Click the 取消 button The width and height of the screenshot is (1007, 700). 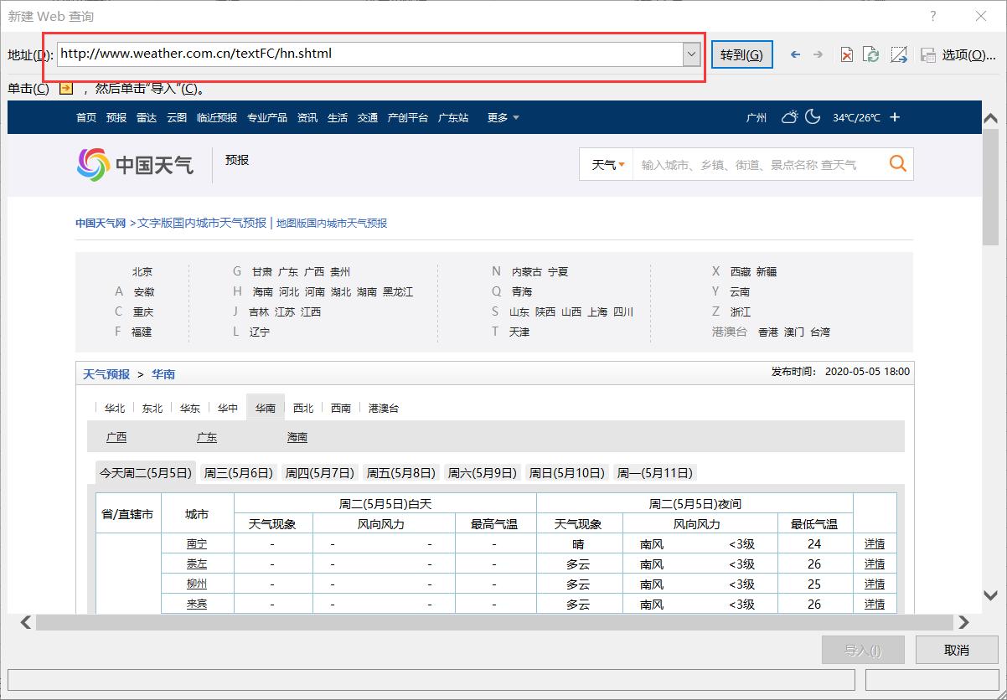tap(956, 650)
